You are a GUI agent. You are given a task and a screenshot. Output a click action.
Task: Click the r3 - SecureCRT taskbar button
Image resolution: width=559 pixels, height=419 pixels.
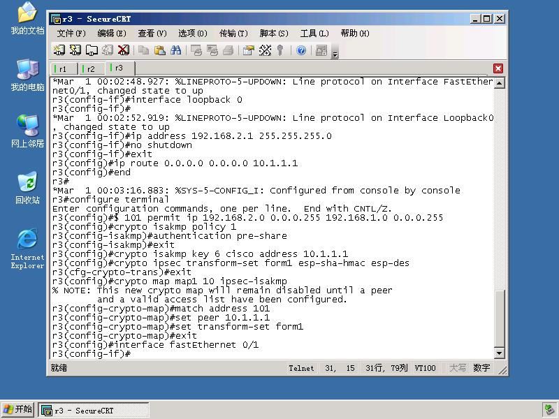[x=94, y=411]
